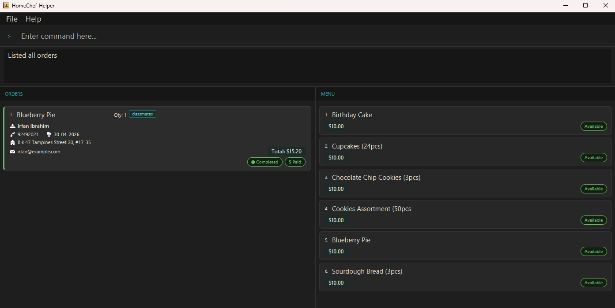The width and height of the screenshot is (615, 308).
Task: Click the phone icon next to 92492021
Action: pos(12,134)
